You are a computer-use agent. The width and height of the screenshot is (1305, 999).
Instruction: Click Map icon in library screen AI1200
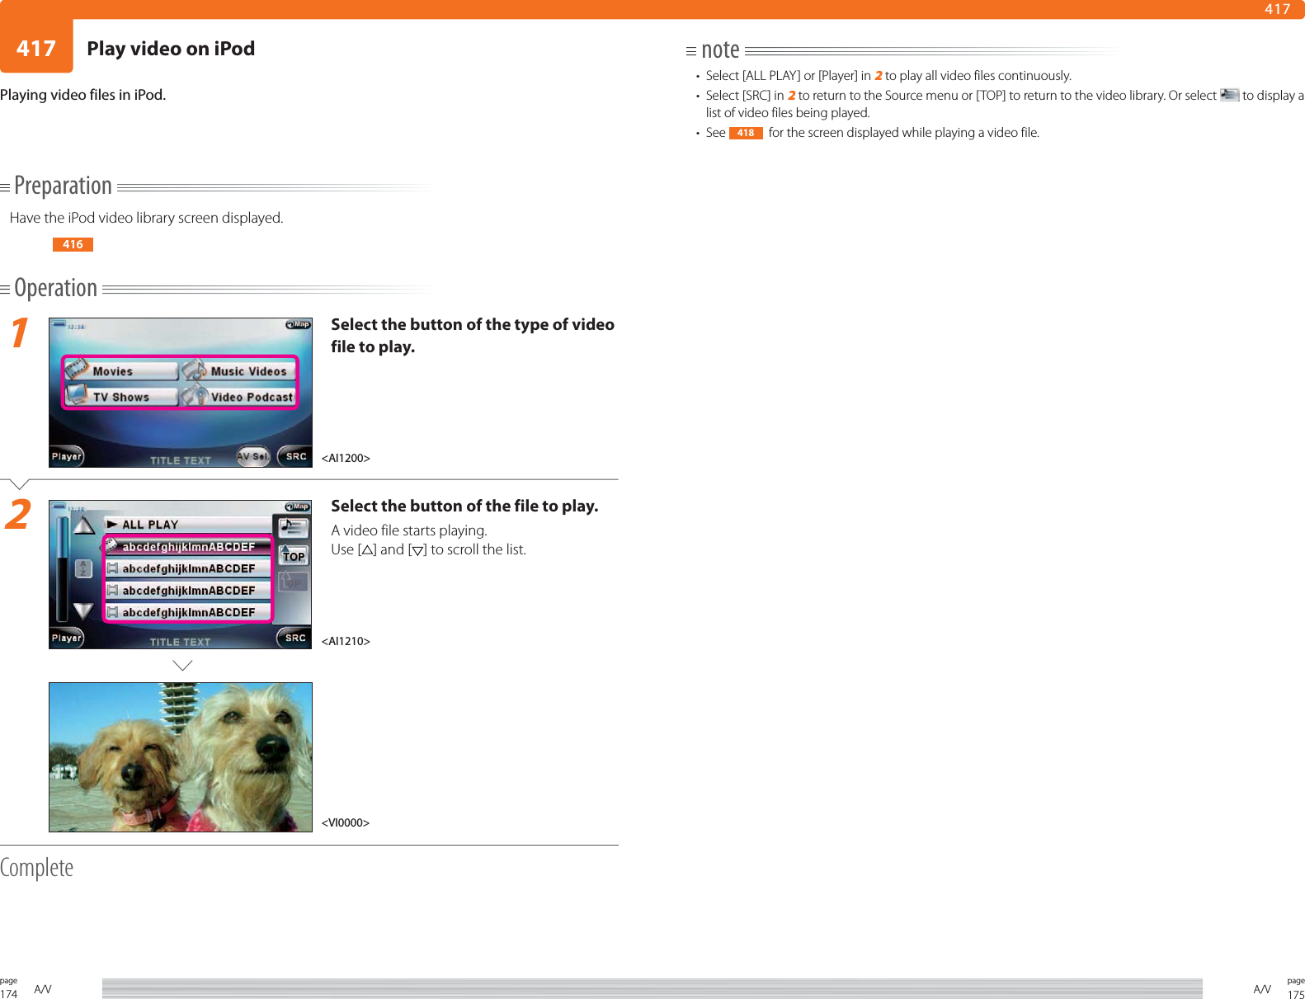[298, 324]
